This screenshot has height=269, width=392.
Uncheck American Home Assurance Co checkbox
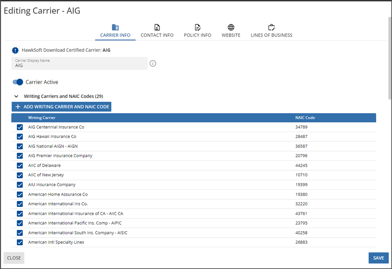(x=20, y=195)
